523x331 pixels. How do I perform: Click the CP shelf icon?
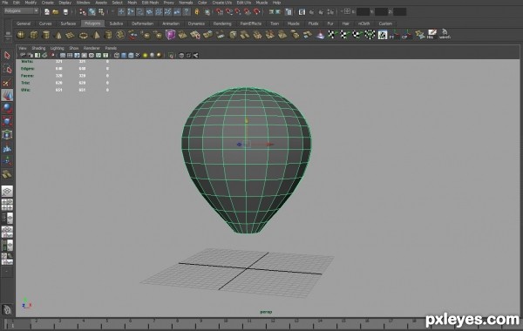tap(406, 35)
